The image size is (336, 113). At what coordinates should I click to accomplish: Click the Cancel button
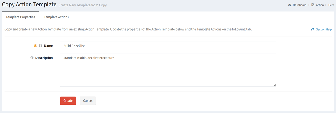pyautogui.click(x=88, y=101)
